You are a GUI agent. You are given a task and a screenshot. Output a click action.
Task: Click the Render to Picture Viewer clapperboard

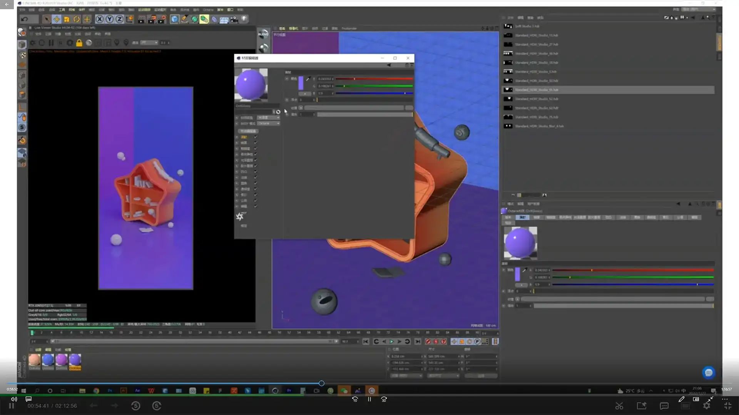(151, 19)
